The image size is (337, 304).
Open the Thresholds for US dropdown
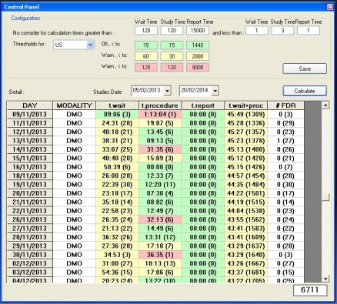90,45
